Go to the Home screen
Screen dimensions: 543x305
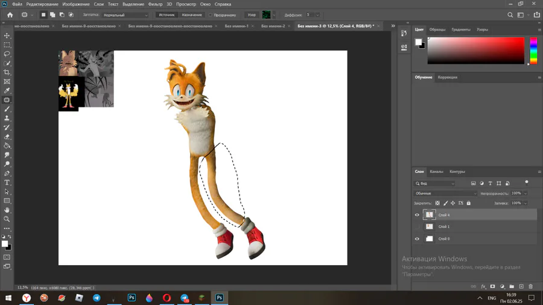10,15
